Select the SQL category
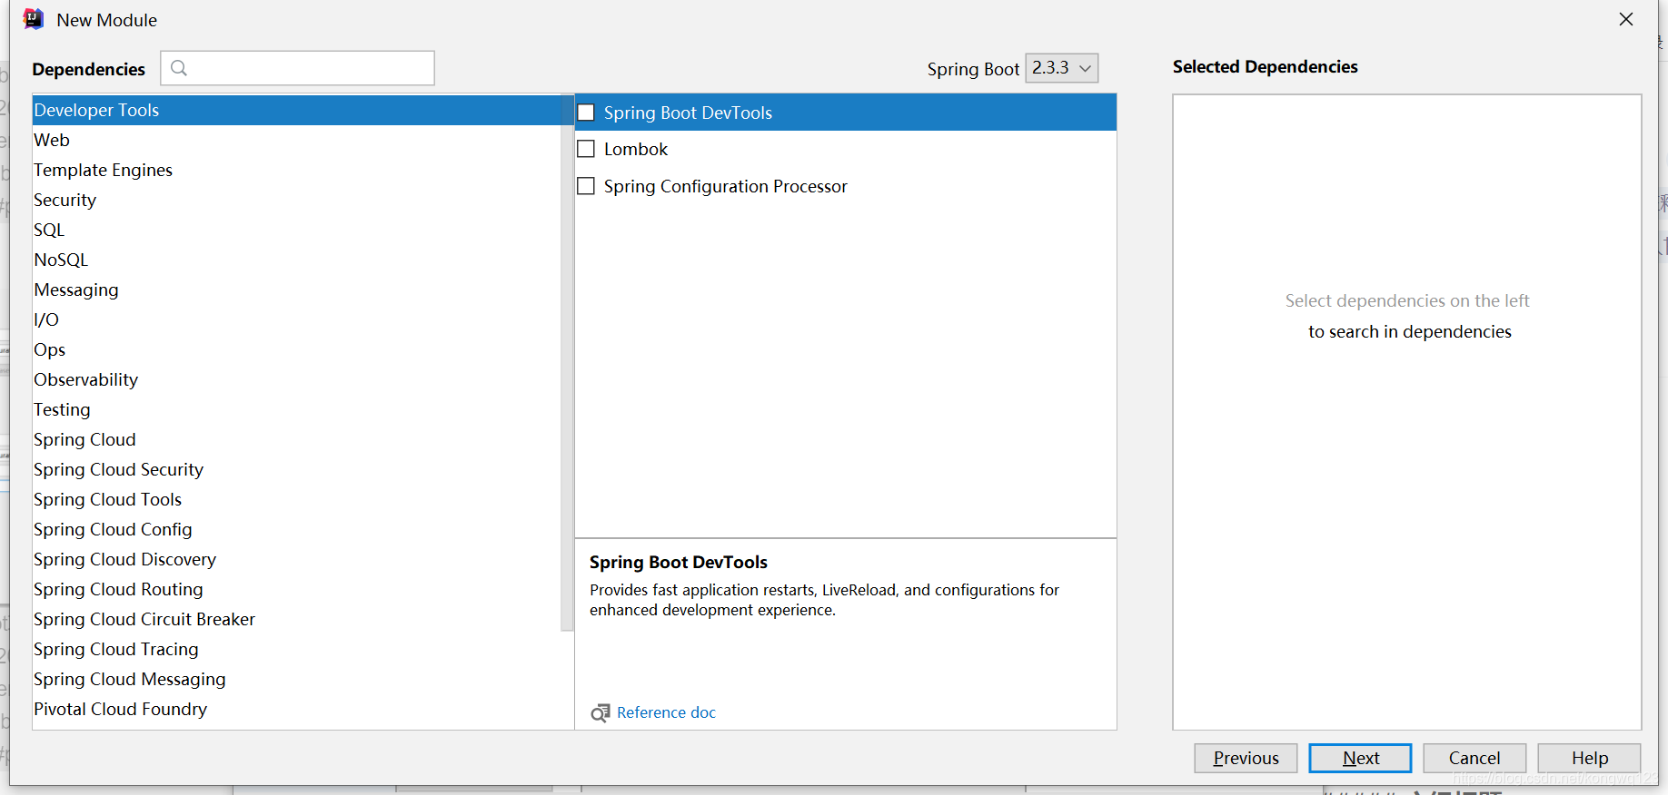1668x795 pixels. (296, 230)
